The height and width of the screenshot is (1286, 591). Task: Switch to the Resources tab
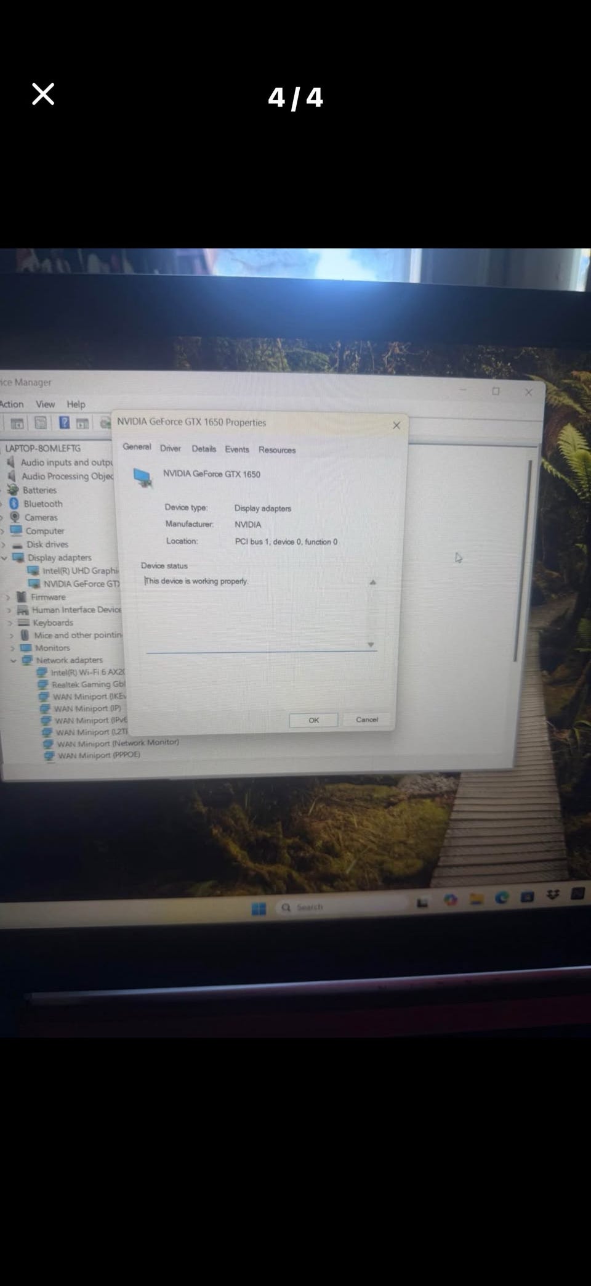(x=277, y=450)
